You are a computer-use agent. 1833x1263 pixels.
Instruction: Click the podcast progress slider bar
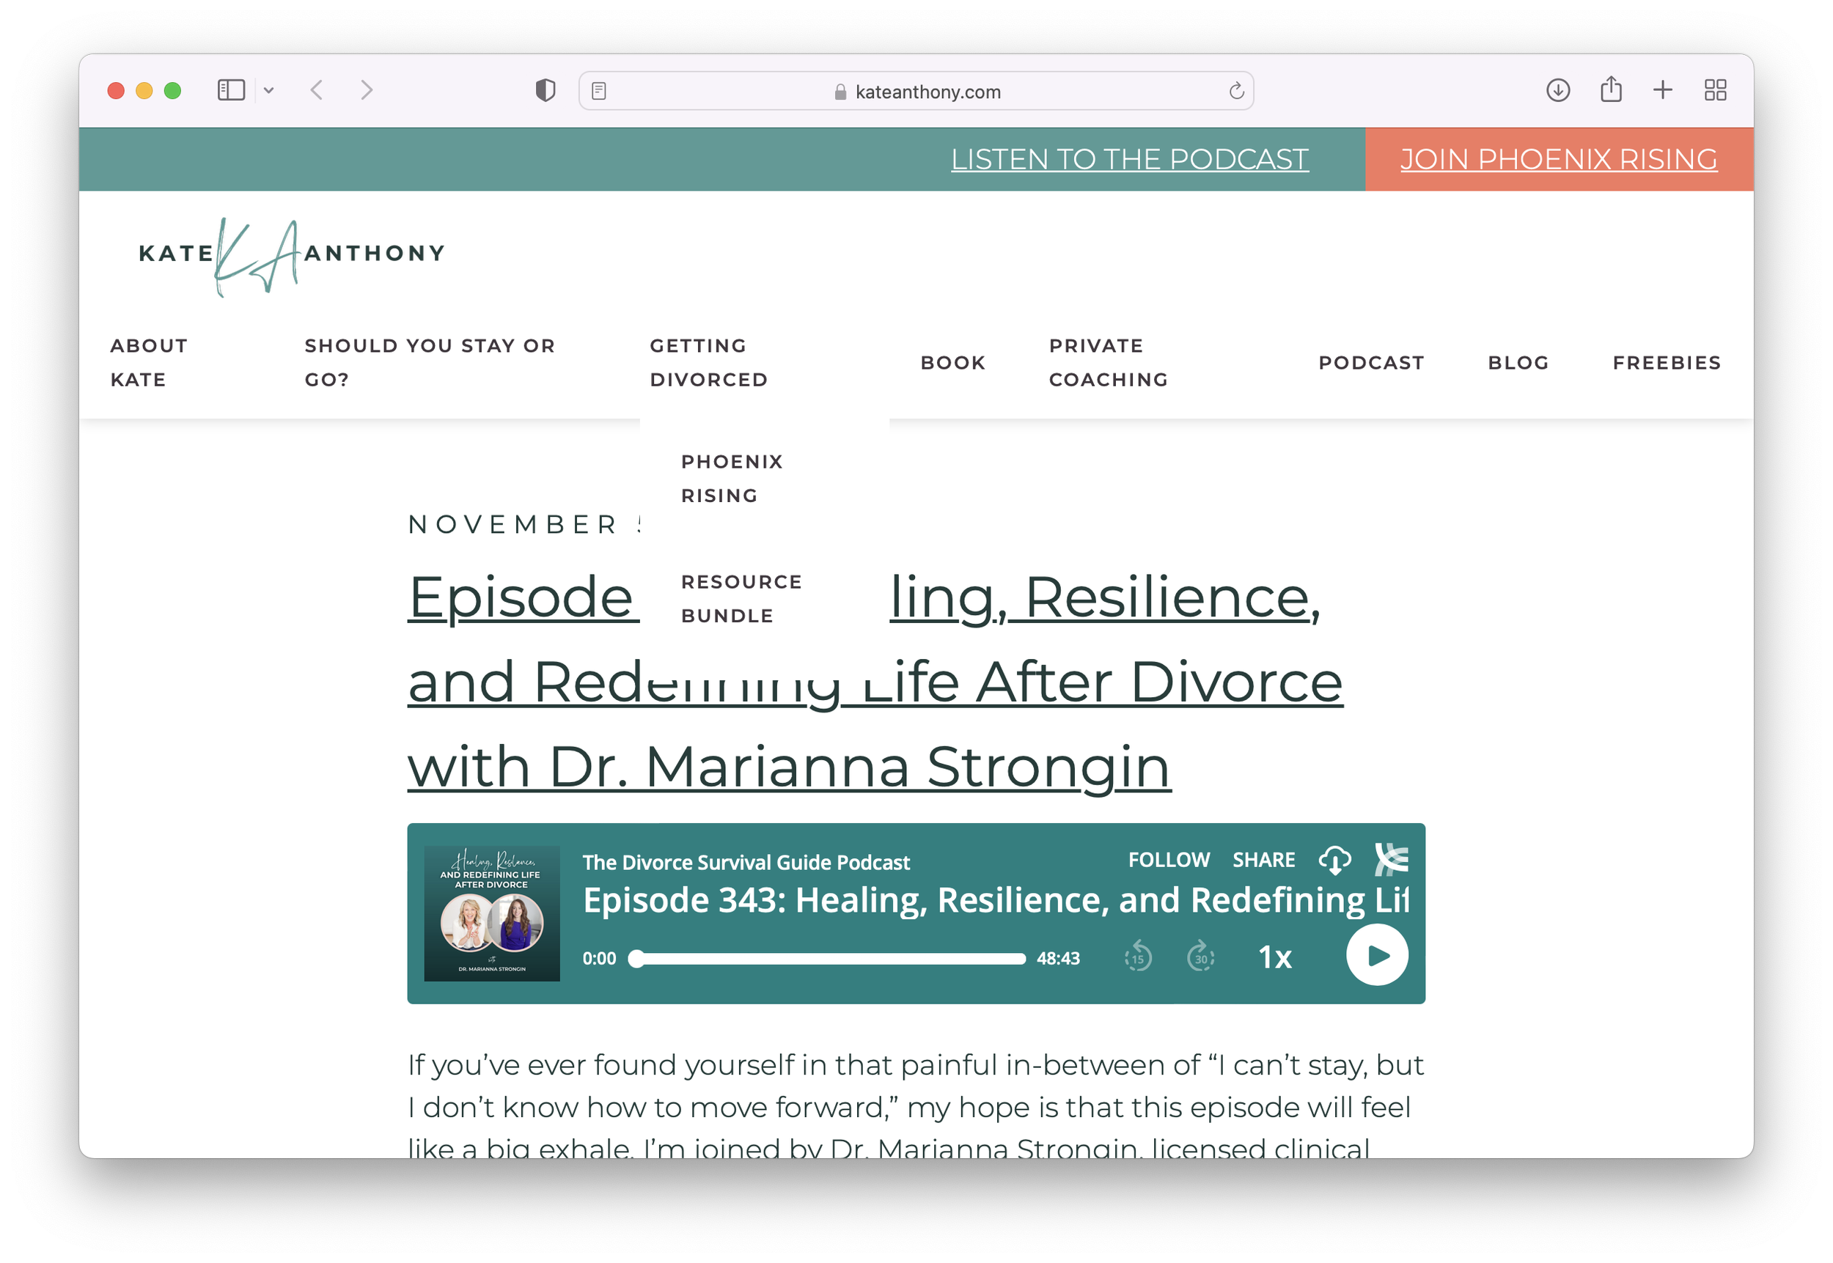tap(829, 959)
